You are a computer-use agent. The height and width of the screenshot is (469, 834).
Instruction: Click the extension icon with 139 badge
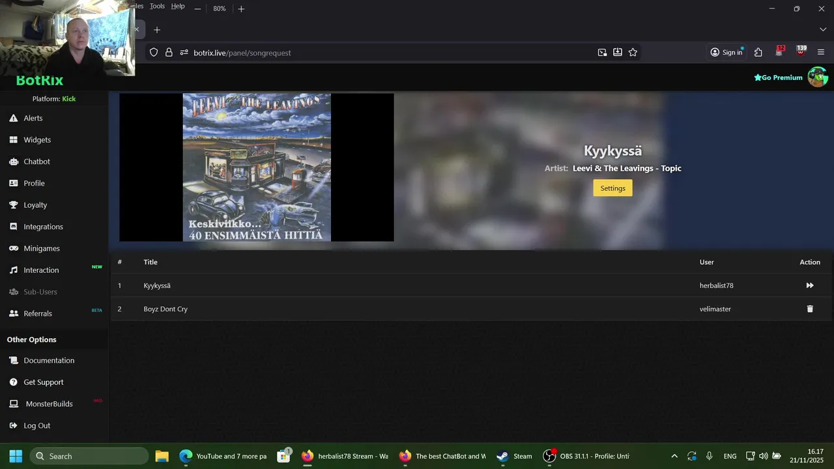[x=801, y=51]
